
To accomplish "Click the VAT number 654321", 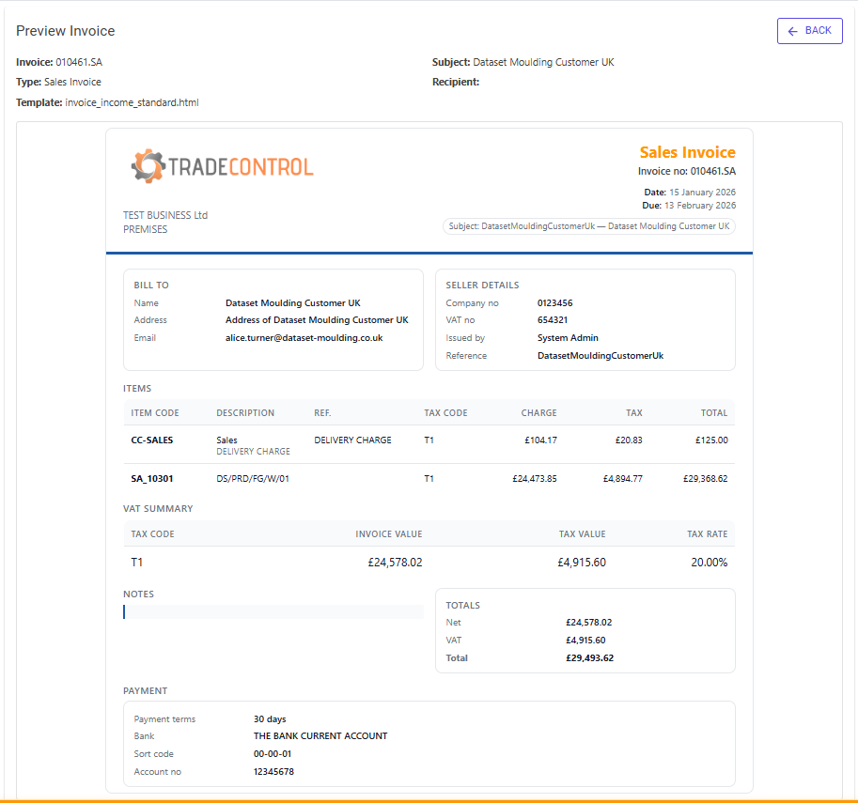I will 553,320.
